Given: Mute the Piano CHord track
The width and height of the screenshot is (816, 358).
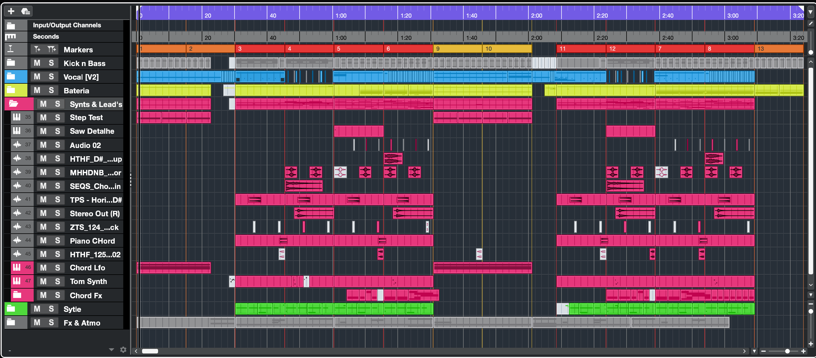Looking at the screenshot, I should tap(43, 241).
